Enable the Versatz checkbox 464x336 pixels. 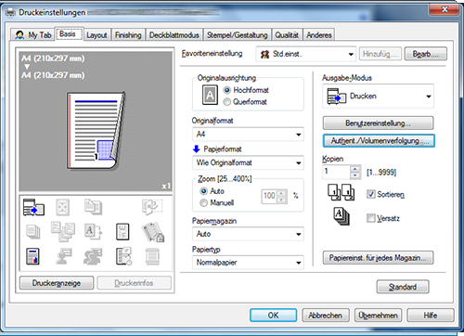click(370, 218)
